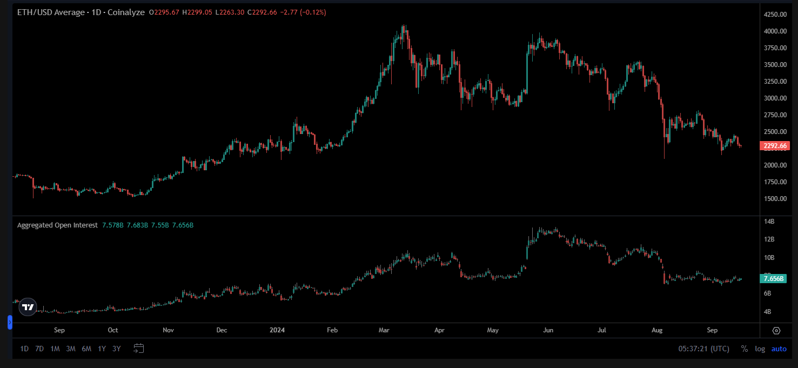Set the chart to 3Y range

tap(116, 349)
